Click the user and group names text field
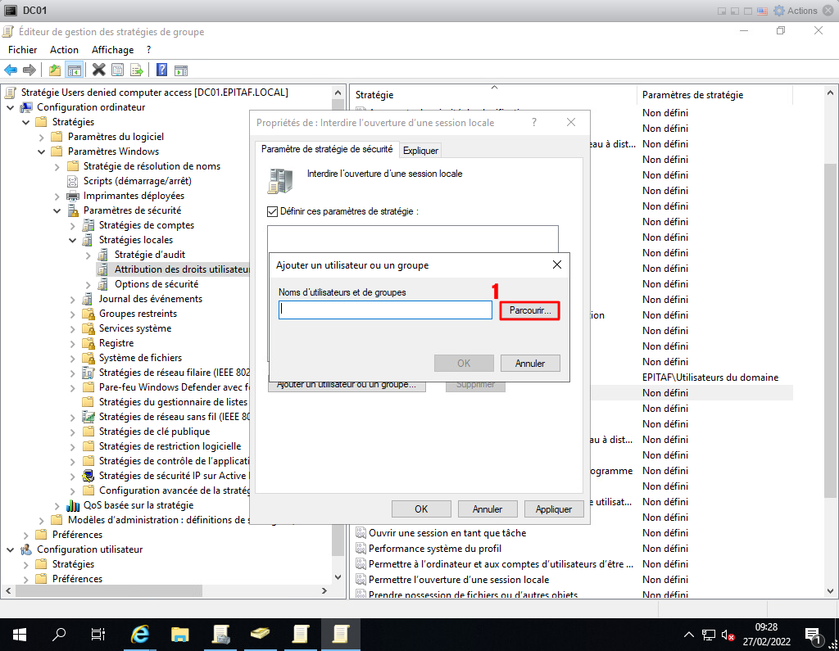This screenshot has height=651, width=839. [x=384, y=310]
